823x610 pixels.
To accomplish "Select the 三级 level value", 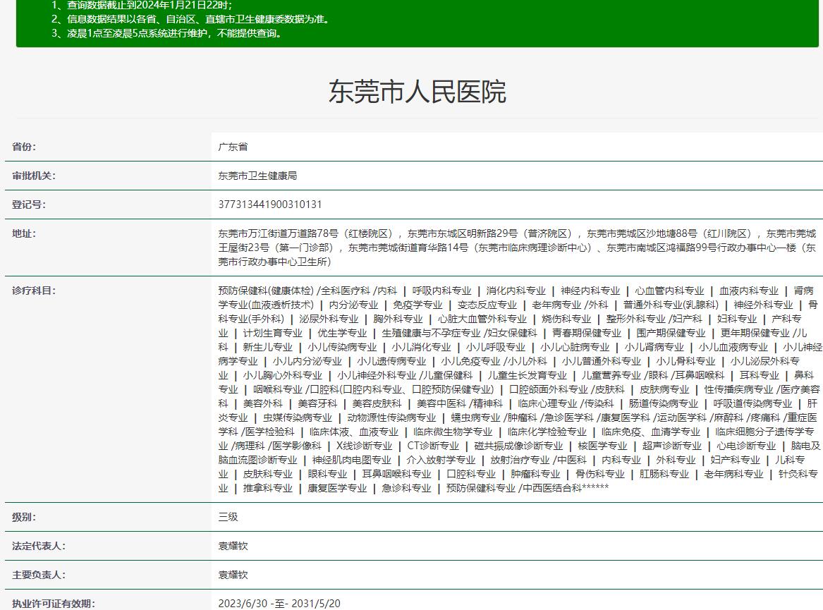I will [x=228, y=517].
